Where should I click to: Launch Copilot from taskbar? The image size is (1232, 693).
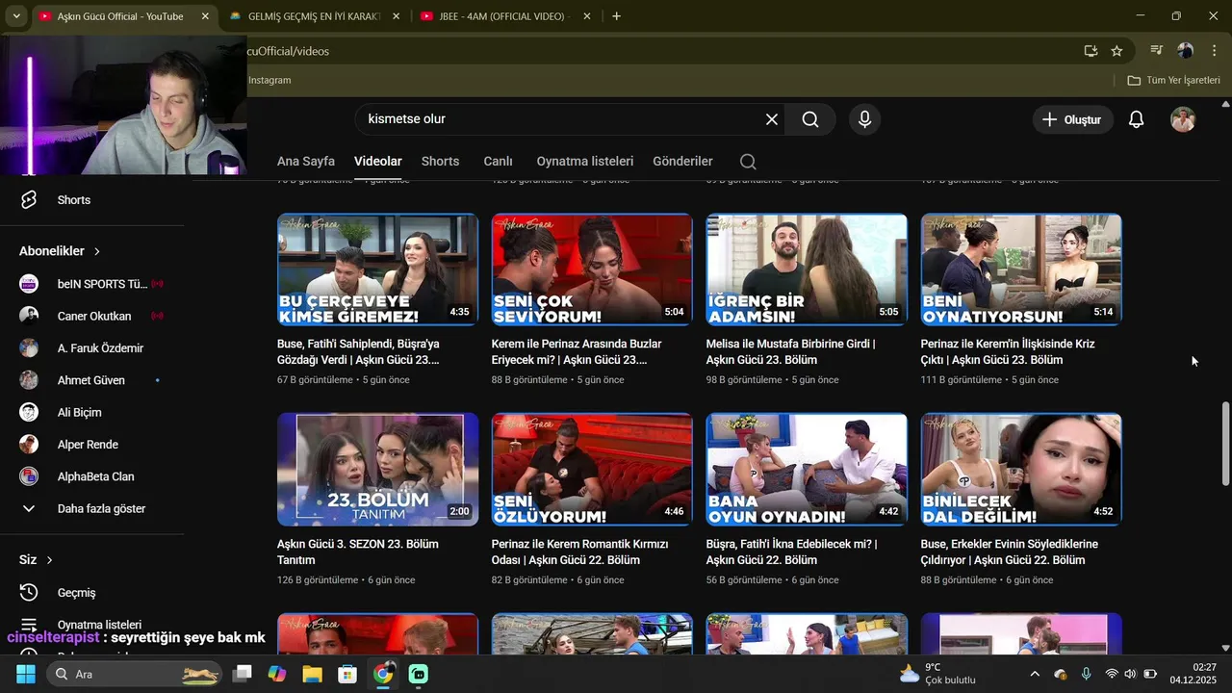coord(277,674)
